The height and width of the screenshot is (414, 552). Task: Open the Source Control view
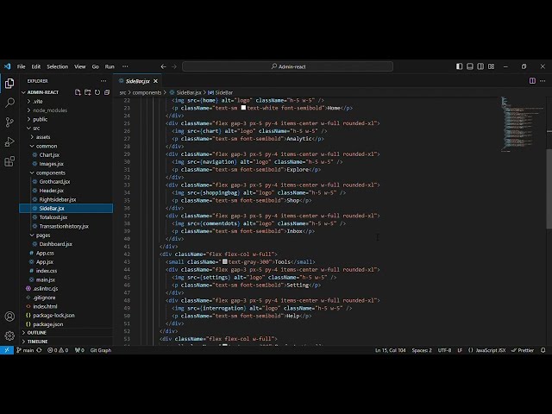coord(9,122)
